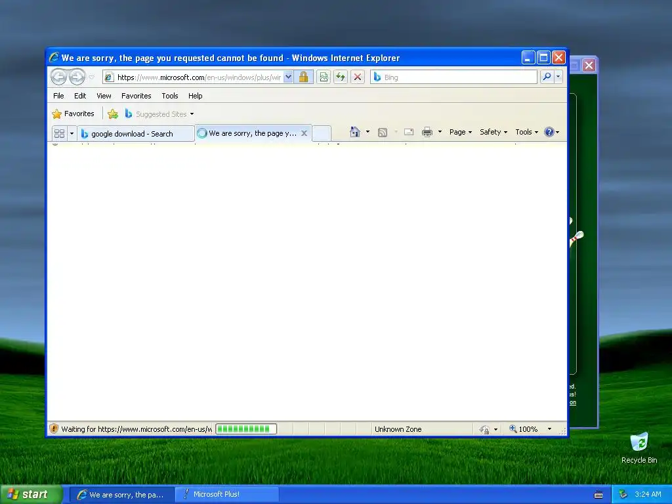This screenshot has height=504, width=672.
Task: Close the Microsoft Plus! background window
Action: coord(589,65)
